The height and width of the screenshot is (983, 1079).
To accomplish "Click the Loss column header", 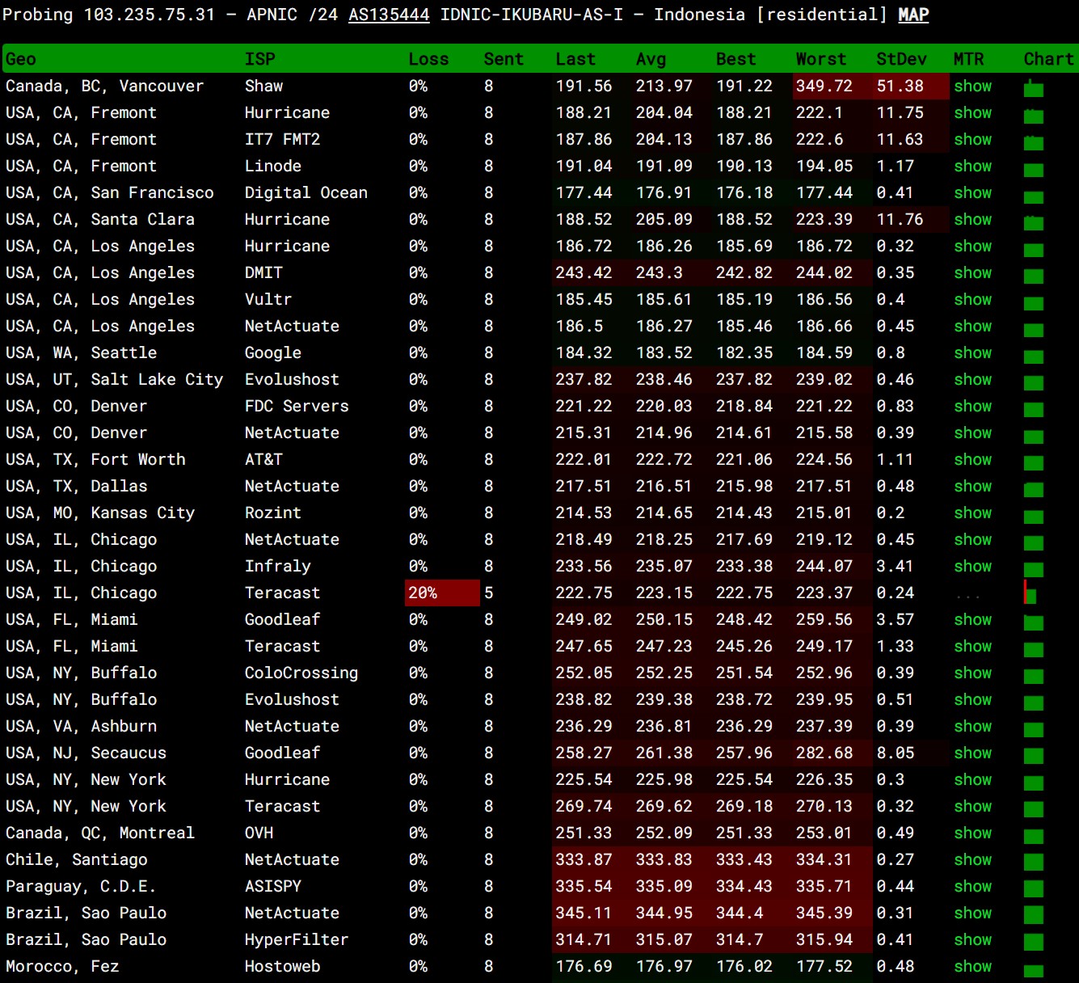I will [428, 59].
